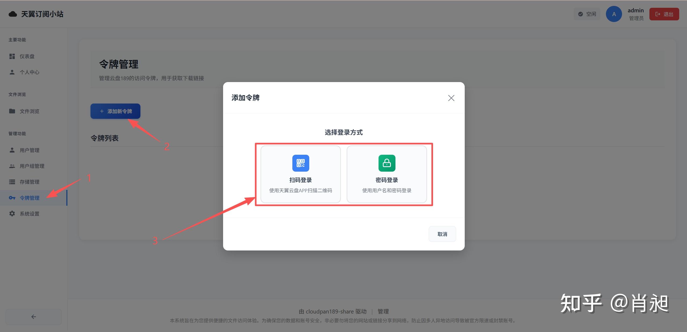Open the 管理 link in the footer
Image resolution: width=687 pixels, height=332 pixels.
point(383,311)
